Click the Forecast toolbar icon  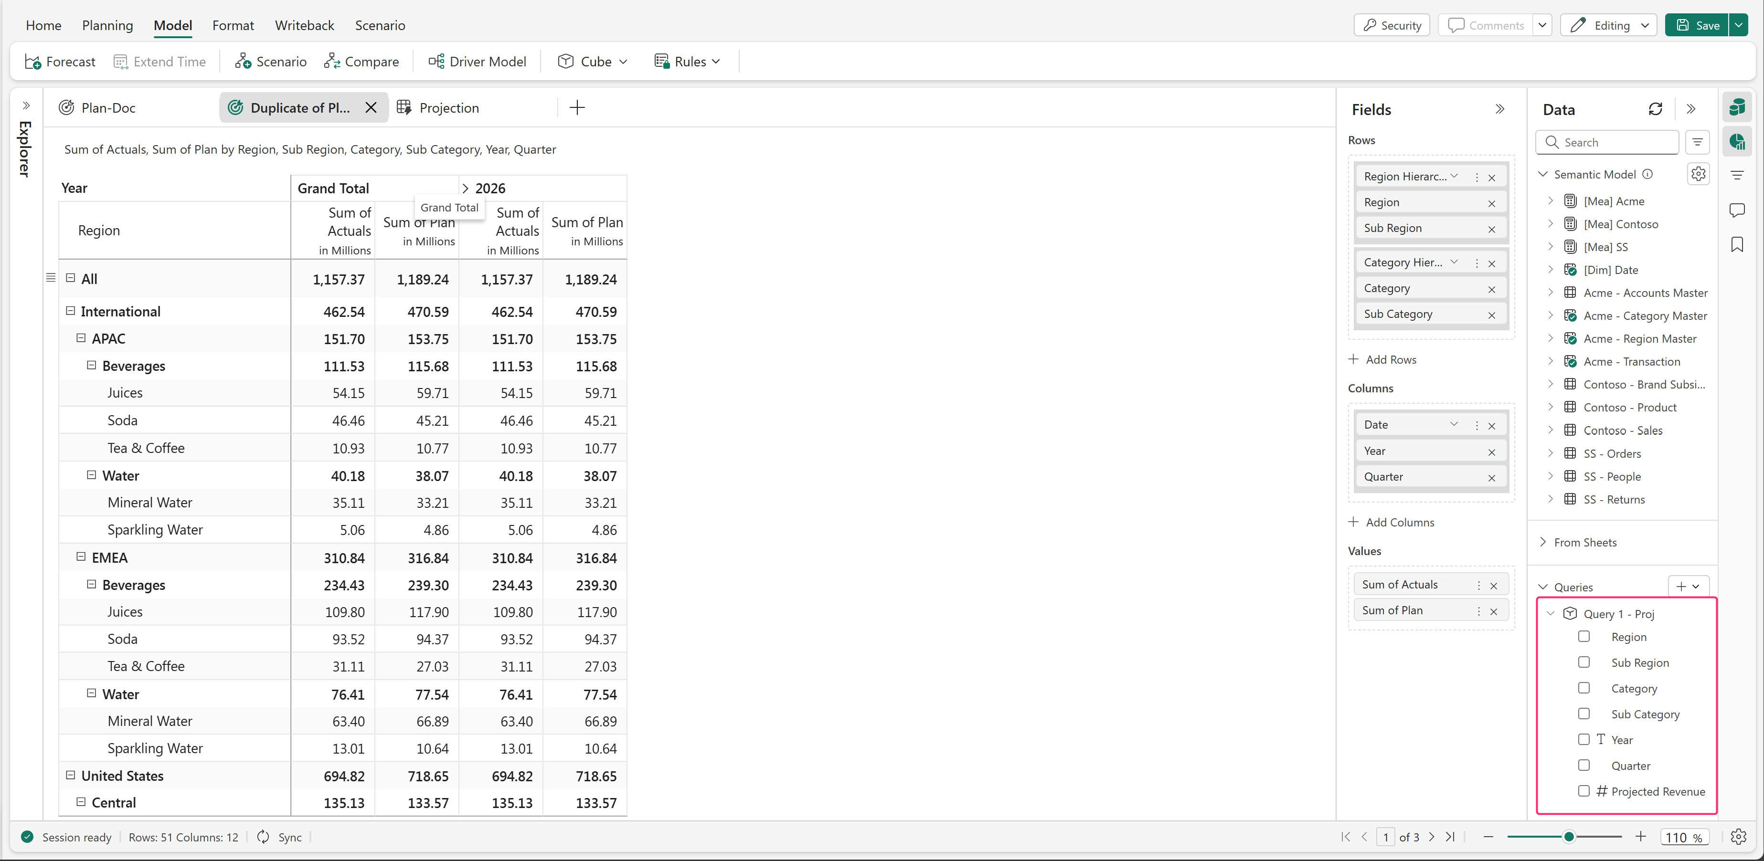click(33, 62)
